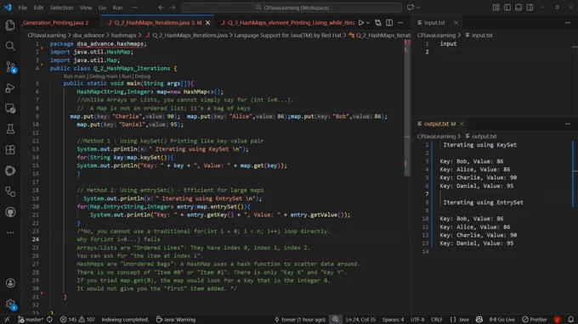Open errors and warnings problems count
This screenshot has height=324, width=578.
tap(77, 319)
